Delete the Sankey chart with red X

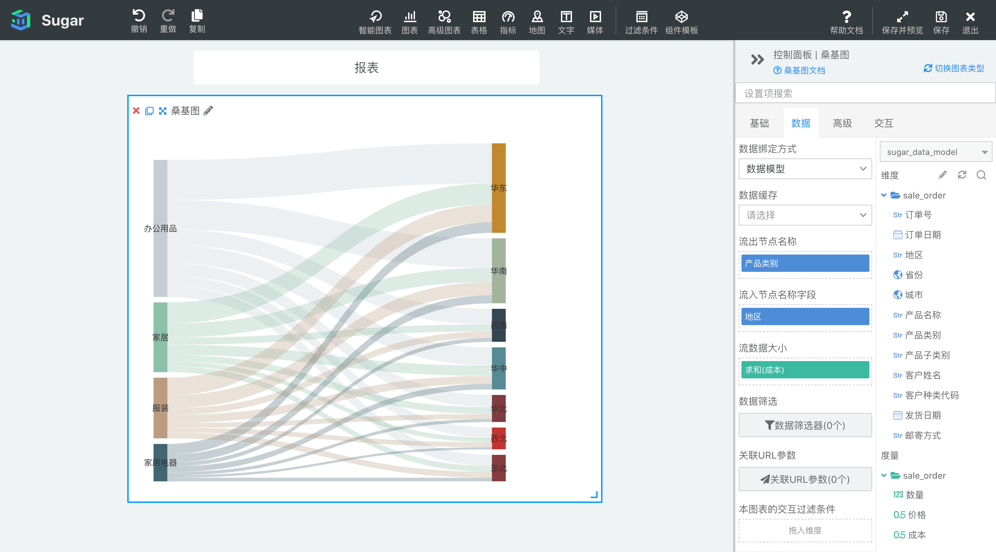136,111
